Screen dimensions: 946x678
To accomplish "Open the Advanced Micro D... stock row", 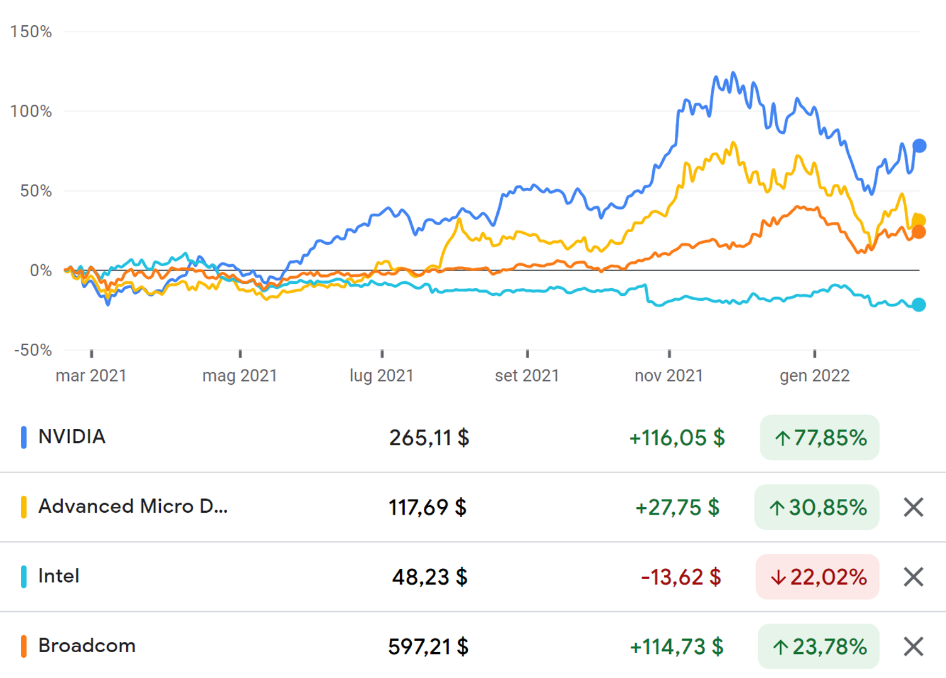I will [x=473, y=507].
